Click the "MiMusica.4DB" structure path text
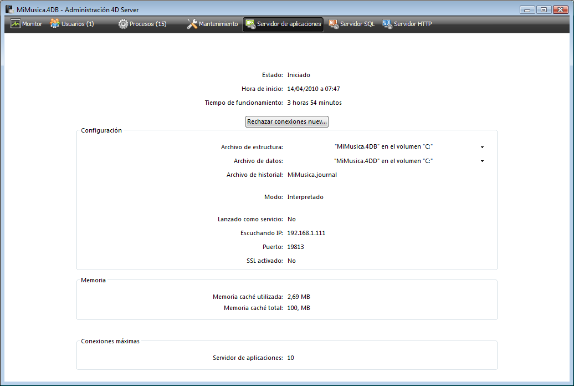The height and width of the screenshot is (386, 574). [383, 146]
